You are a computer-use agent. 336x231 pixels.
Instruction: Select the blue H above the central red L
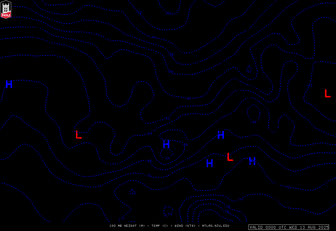tap(221, 135)
